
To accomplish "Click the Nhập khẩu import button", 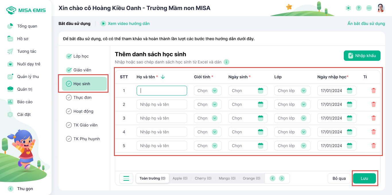I will 362,56.
